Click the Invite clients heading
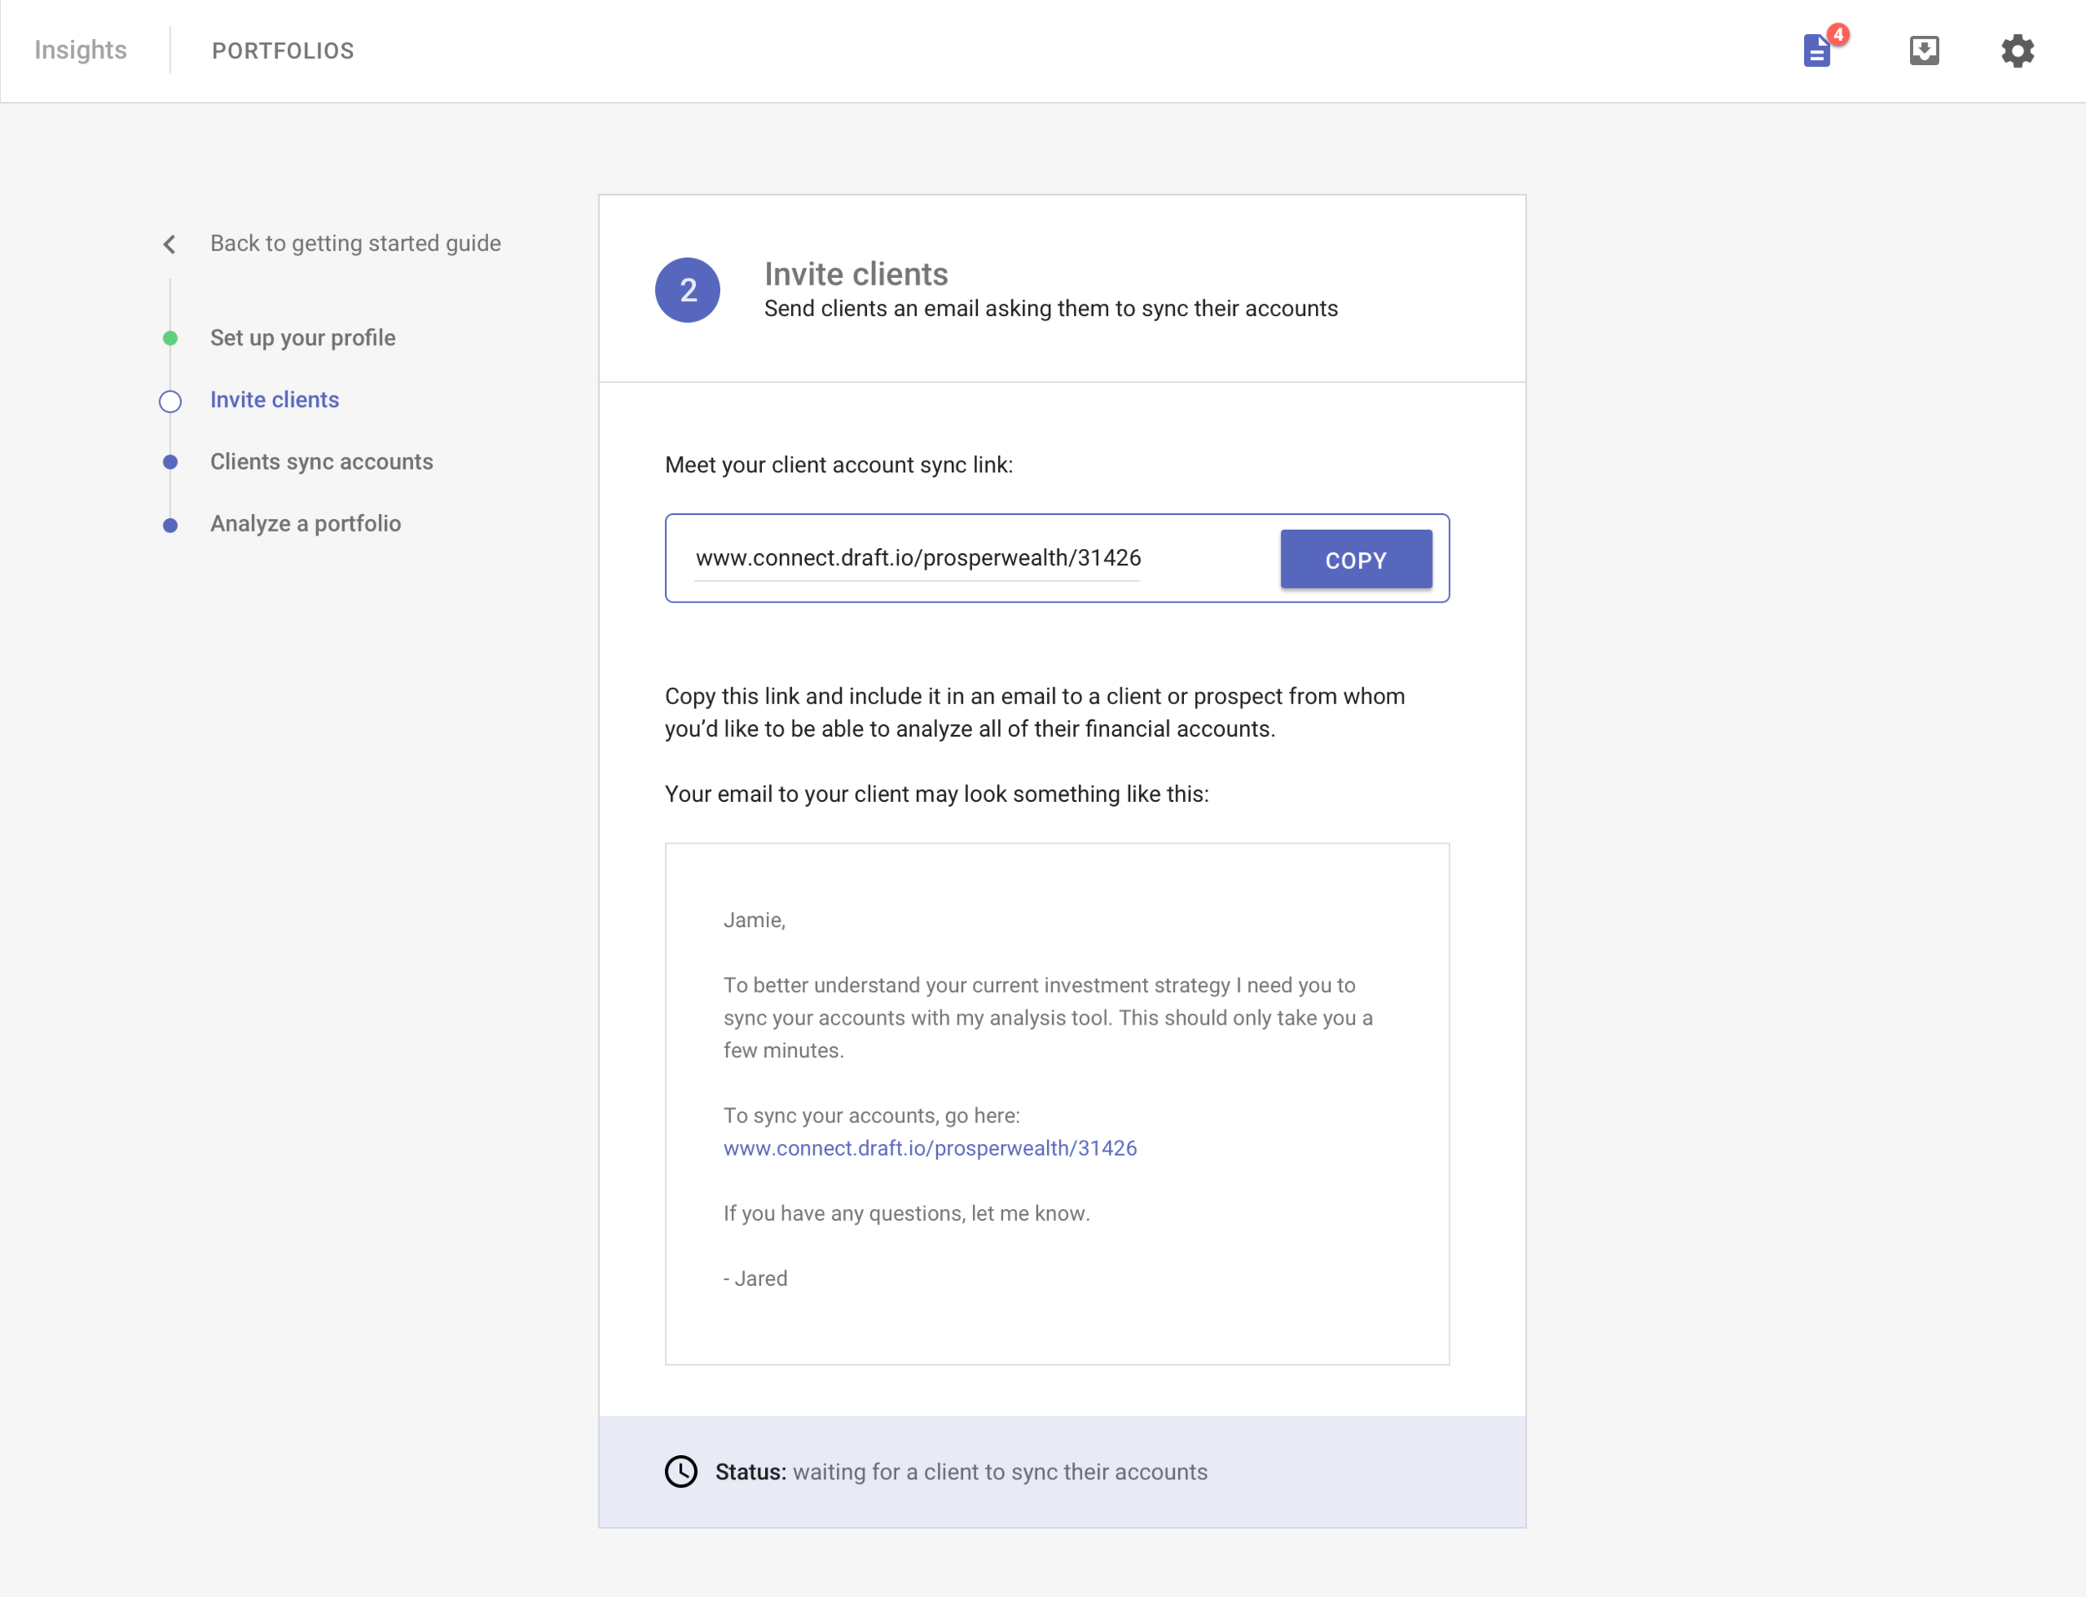This screenshot has width=2086, height=1597. coord(856,274)
